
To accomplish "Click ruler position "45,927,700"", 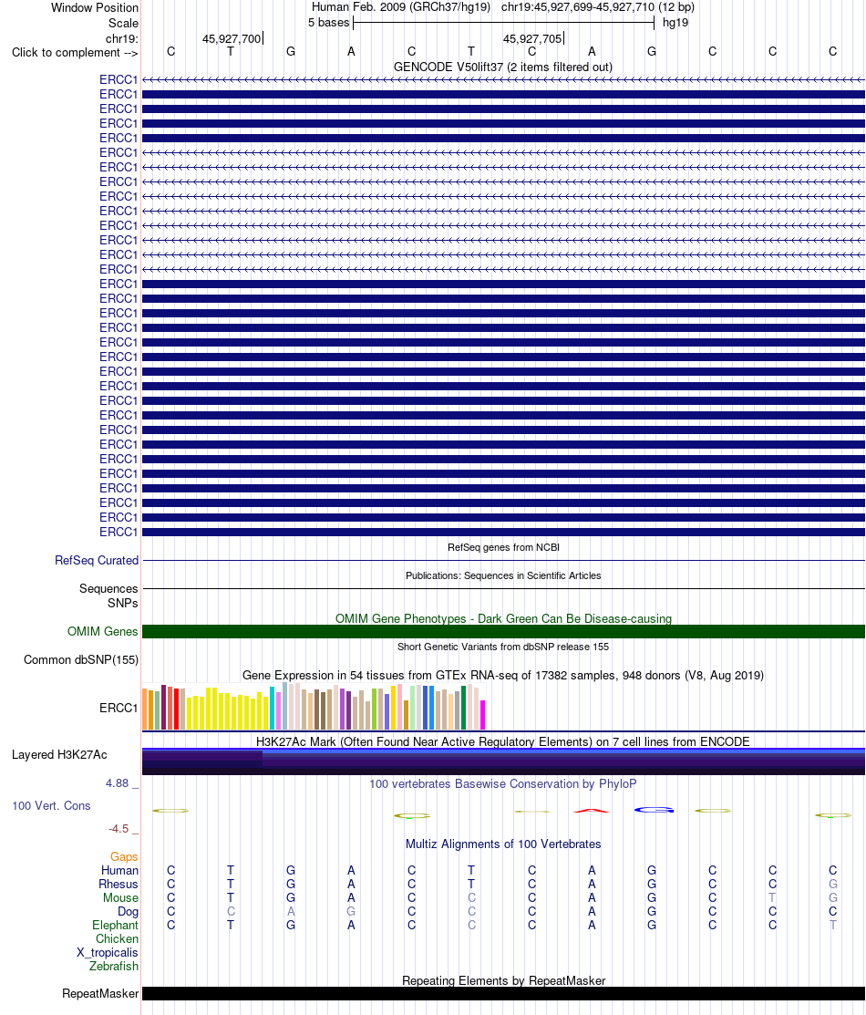I will point(231,39).
